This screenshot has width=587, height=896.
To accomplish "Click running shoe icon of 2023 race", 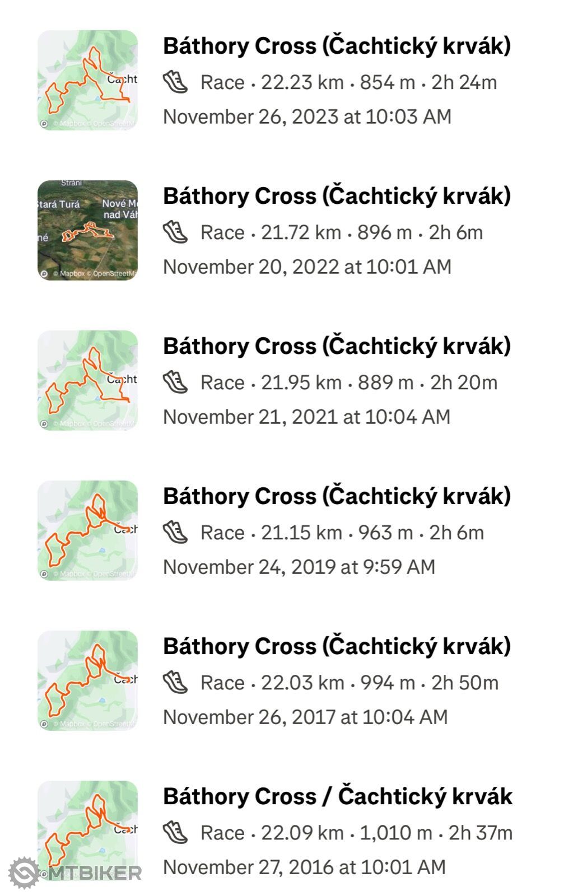I will 175,82.
